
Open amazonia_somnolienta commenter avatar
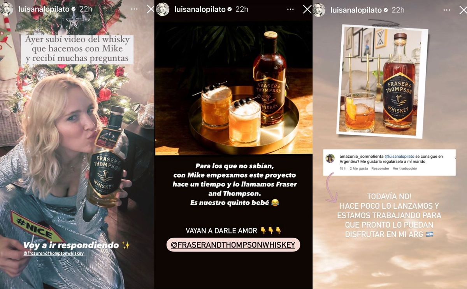330,159
